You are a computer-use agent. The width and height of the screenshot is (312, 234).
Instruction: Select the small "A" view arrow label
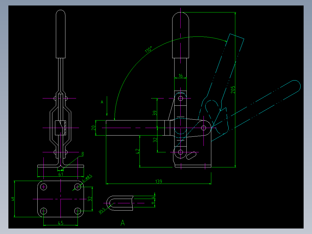point(102,102)
